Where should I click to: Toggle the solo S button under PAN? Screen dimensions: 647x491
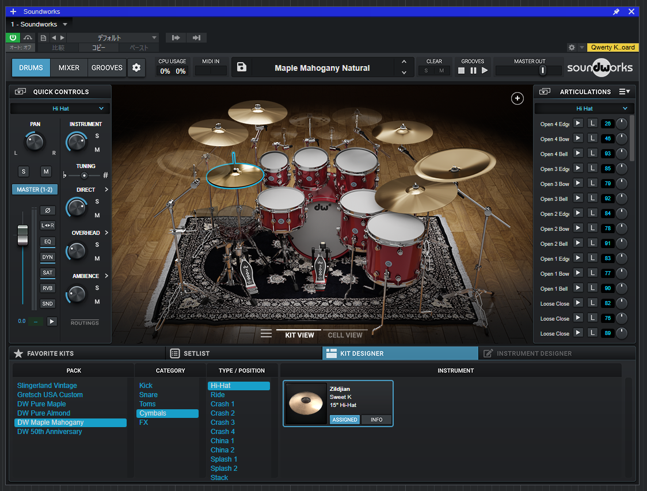24,172
